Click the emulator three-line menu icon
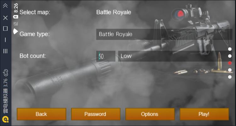The image size is (236, 126). coord(5,51)
